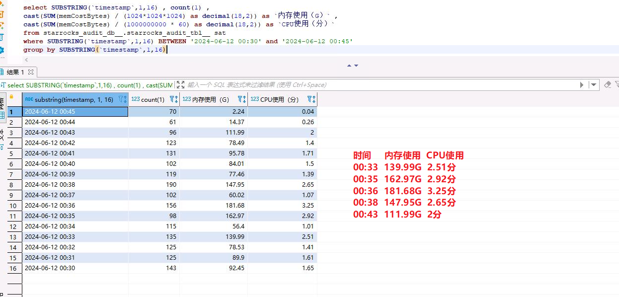Select cell 2024-06-12 00:38
Image resolution: width=619 pixels, height=297 pixels.
click(76, 185)
